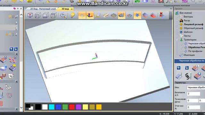The width and height of the screenshot is (205, 115).
Task: Activate the zoom magnifier tool
Action: tap(63, 15)
